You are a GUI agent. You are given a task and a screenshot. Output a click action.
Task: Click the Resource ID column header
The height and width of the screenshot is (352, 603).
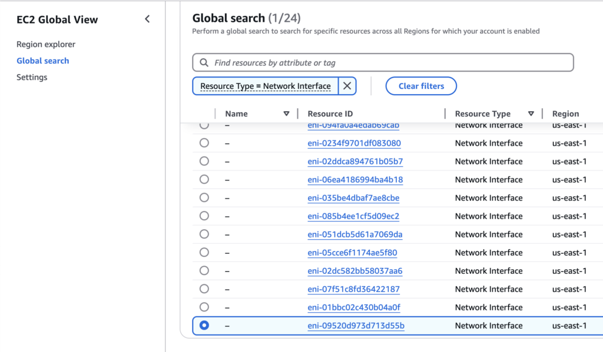(330, 114)
